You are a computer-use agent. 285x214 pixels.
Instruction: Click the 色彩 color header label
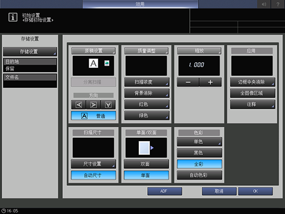[x=199, y=132]
